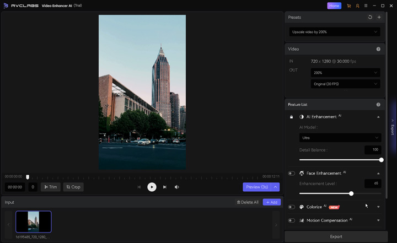
Task: Click the Feature List help icon
Action: coord(378,105)
